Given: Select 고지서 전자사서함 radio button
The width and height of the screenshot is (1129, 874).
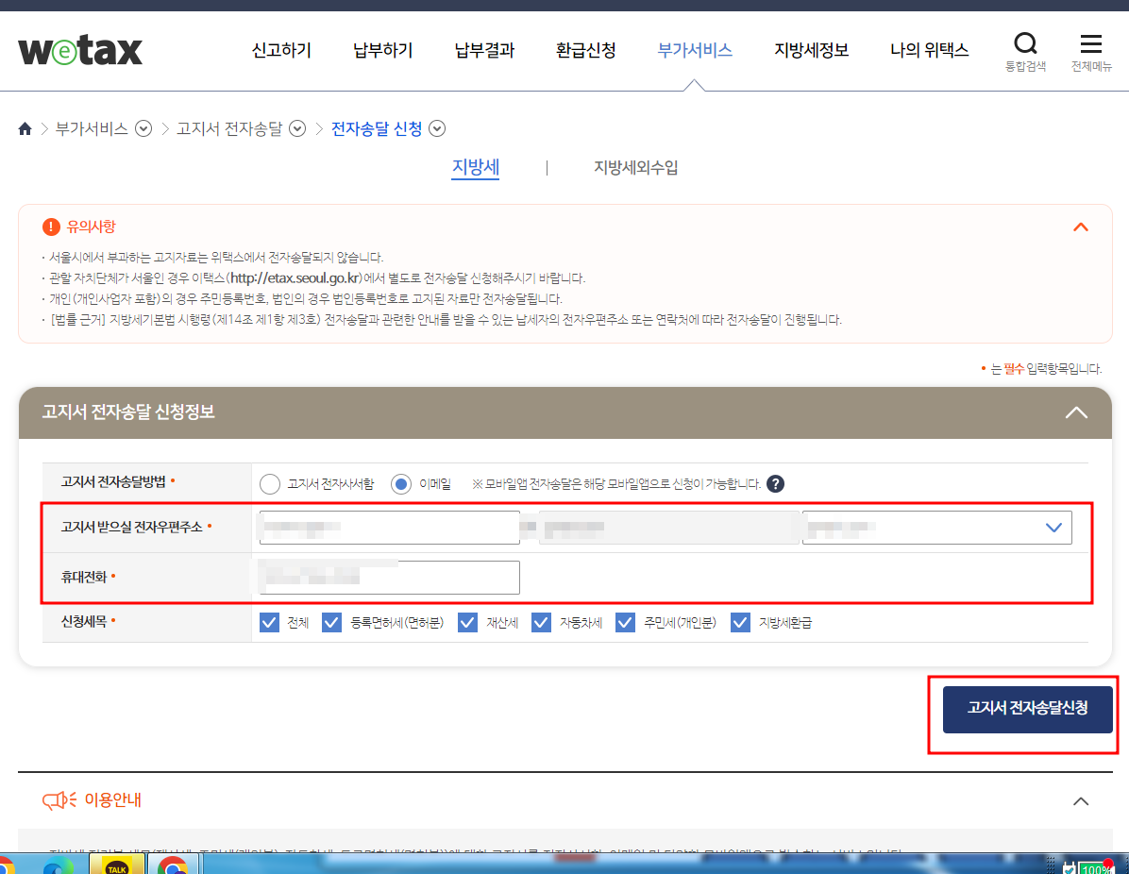Looking at the screenshot, I should [x=271, y=483].
